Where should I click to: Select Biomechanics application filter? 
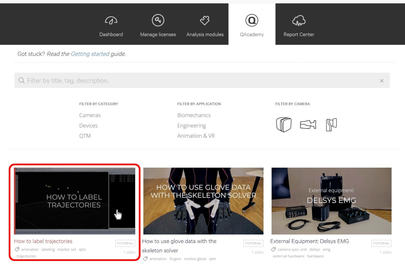point(194,115)
